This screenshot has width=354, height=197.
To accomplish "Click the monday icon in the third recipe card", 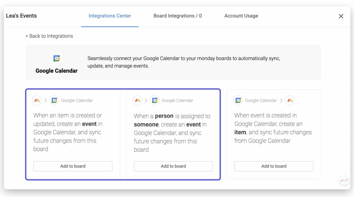I will pos(290,100).
